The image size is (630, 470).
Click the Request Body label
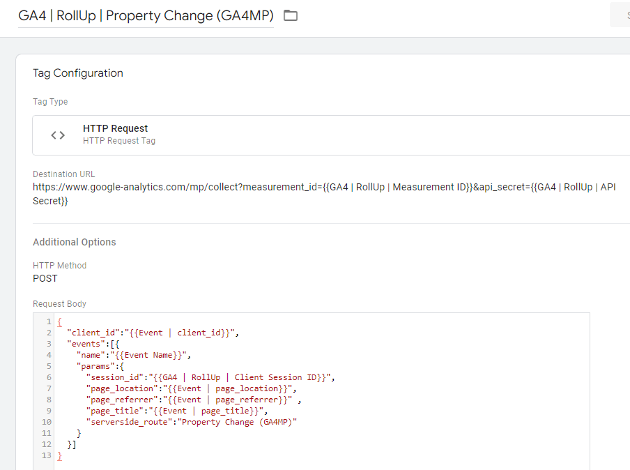tap(59, 304)
